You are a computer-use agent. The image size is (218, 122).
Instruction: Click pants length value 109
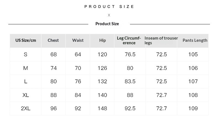pos(193,109)
